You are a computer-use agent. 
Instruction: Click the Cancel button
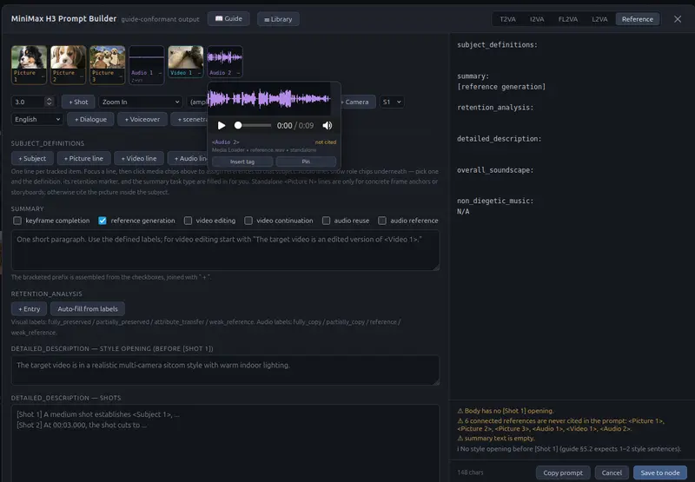612,472
